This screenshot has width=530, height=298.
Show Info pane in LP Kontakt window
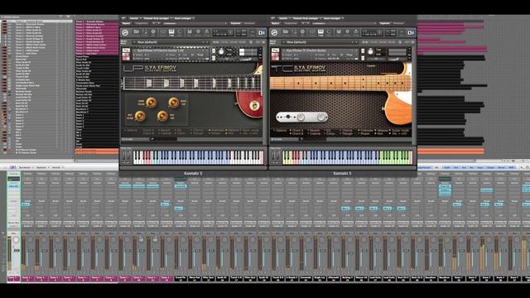(x=153, y=32)
